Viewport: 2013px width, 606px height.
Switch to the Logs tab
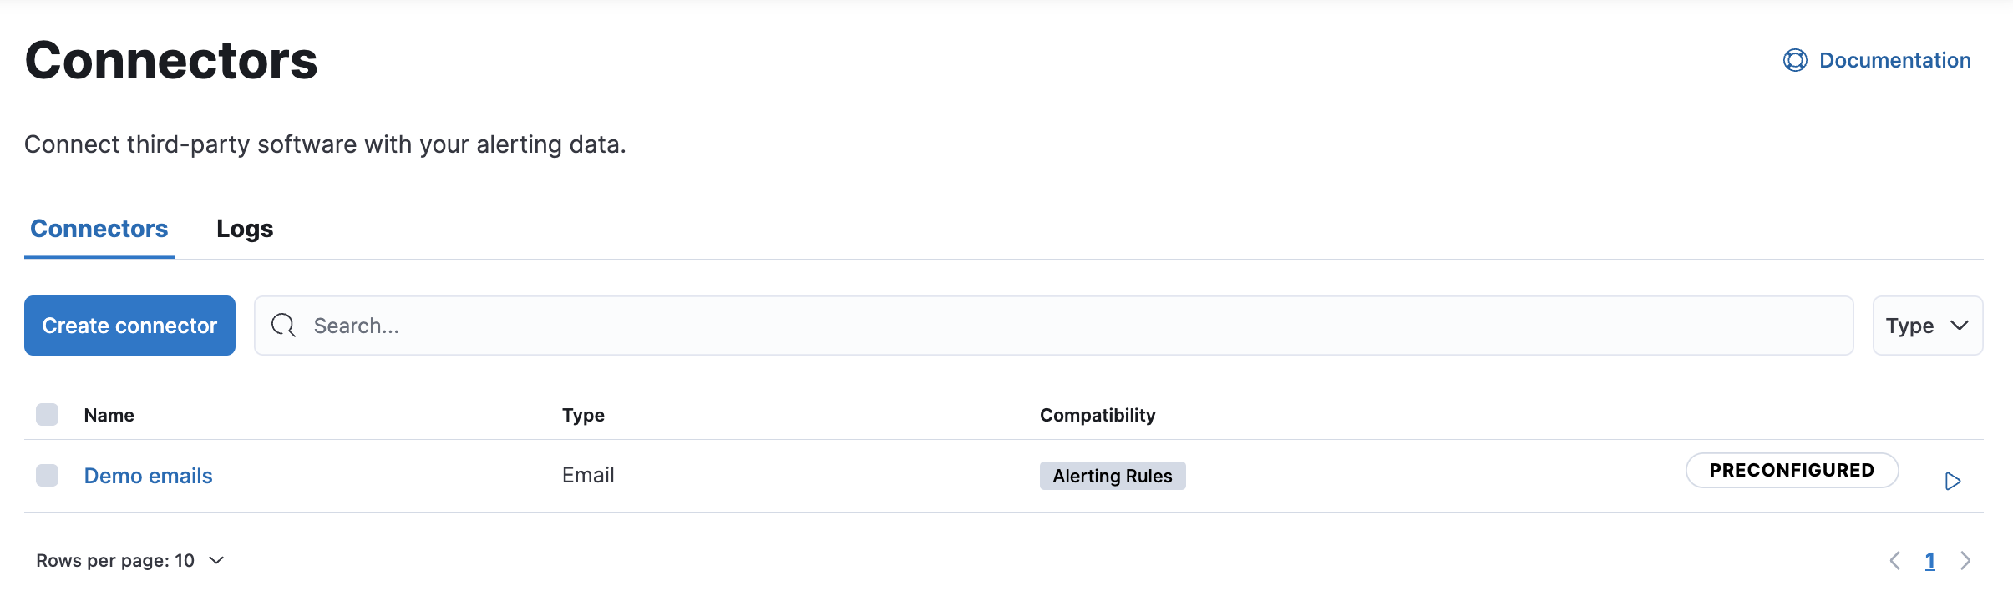tap(245, 229)
